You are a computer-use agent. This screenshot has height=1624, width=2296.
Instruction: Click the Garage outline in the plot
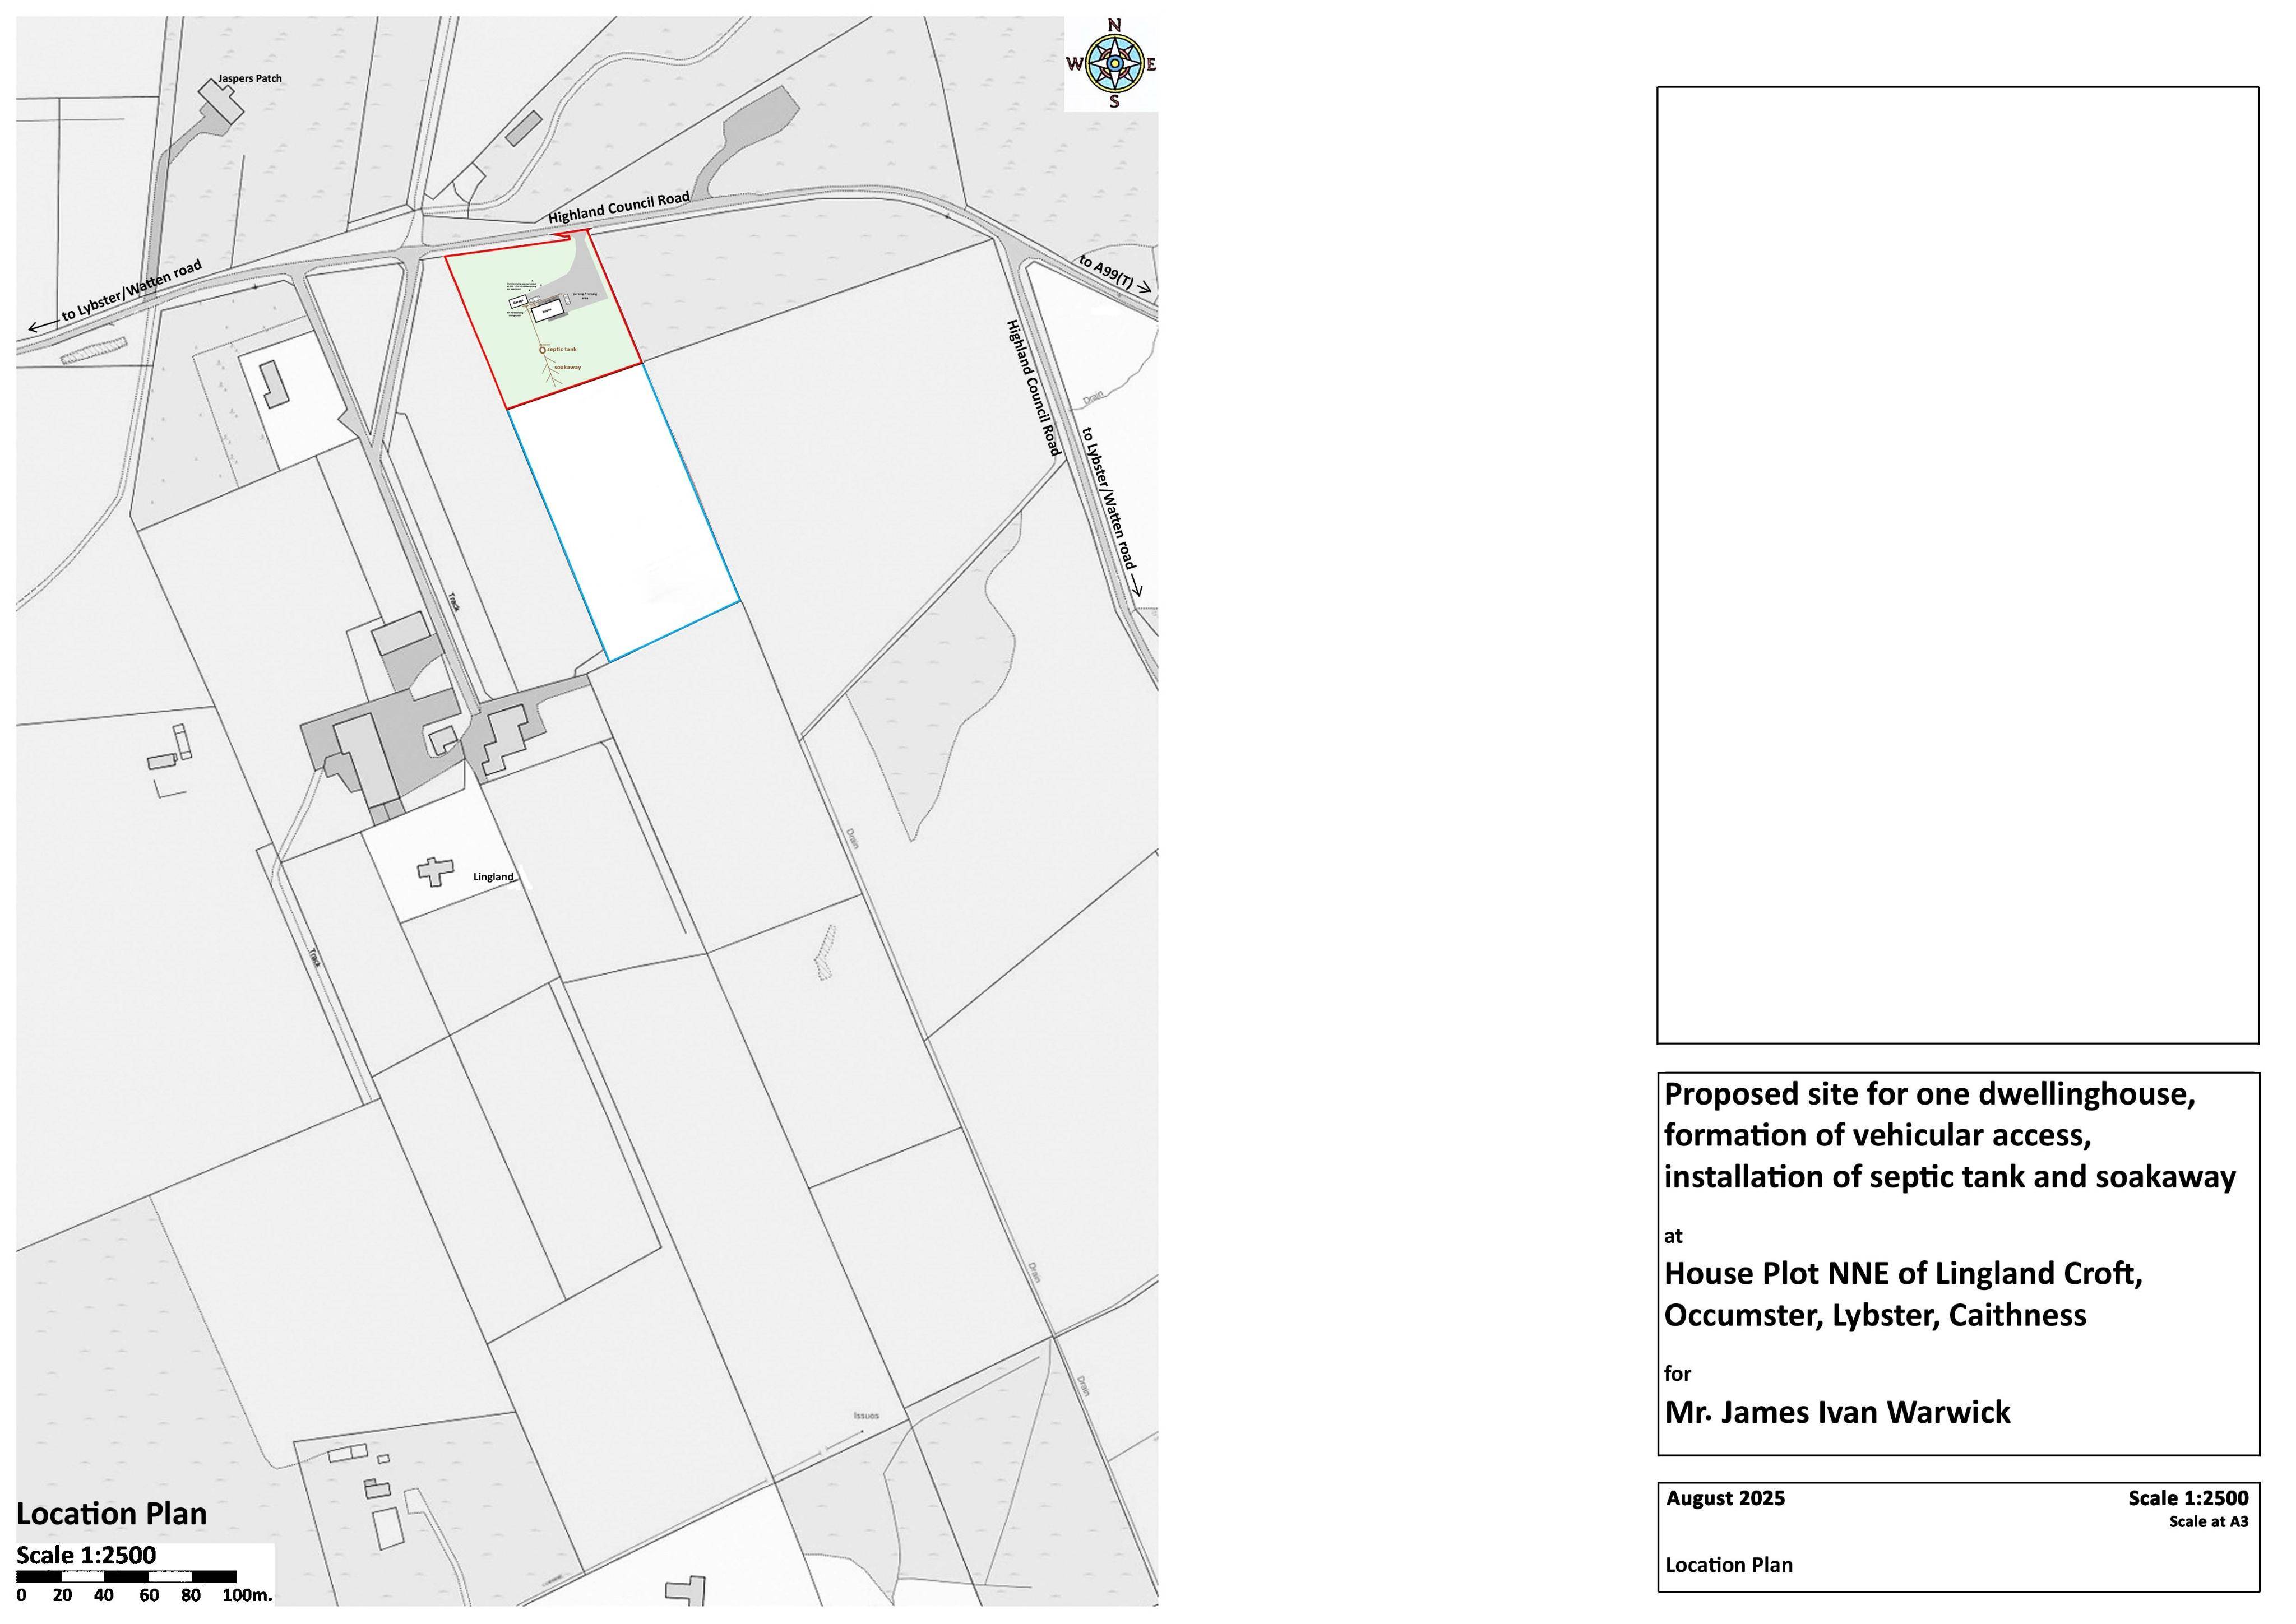point(519,302)
